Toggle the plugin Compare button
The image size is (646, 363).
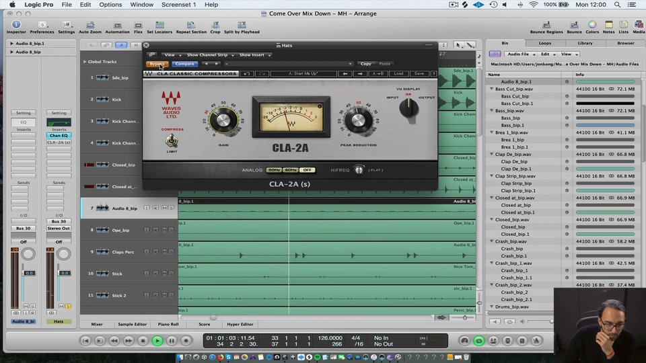point(184,64)
